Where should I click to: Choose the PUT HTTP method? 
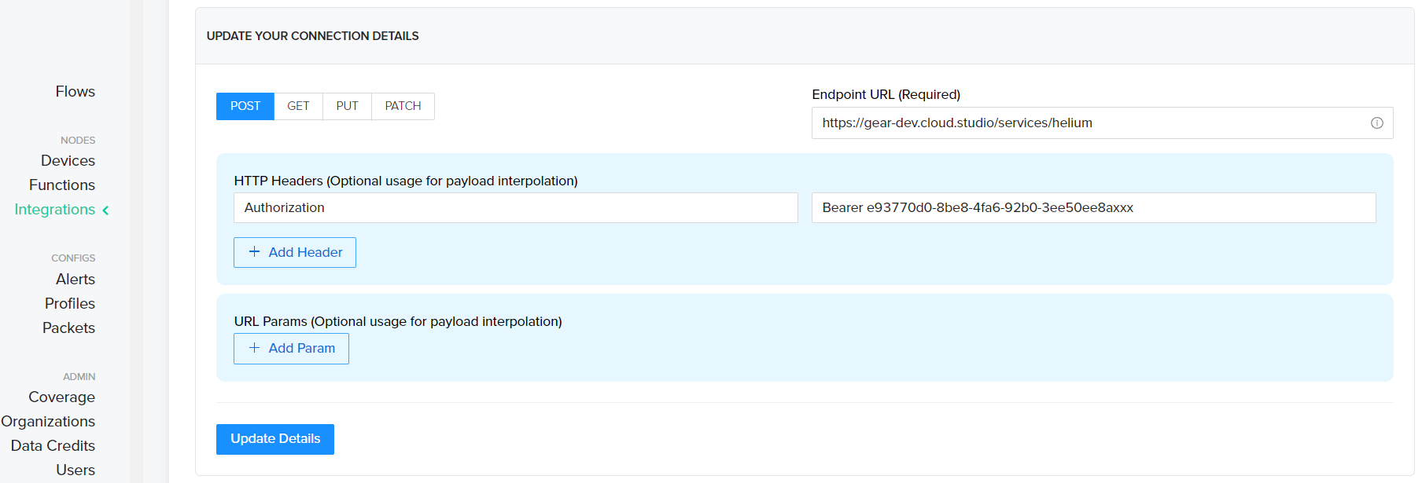click(x=347, y=106)
